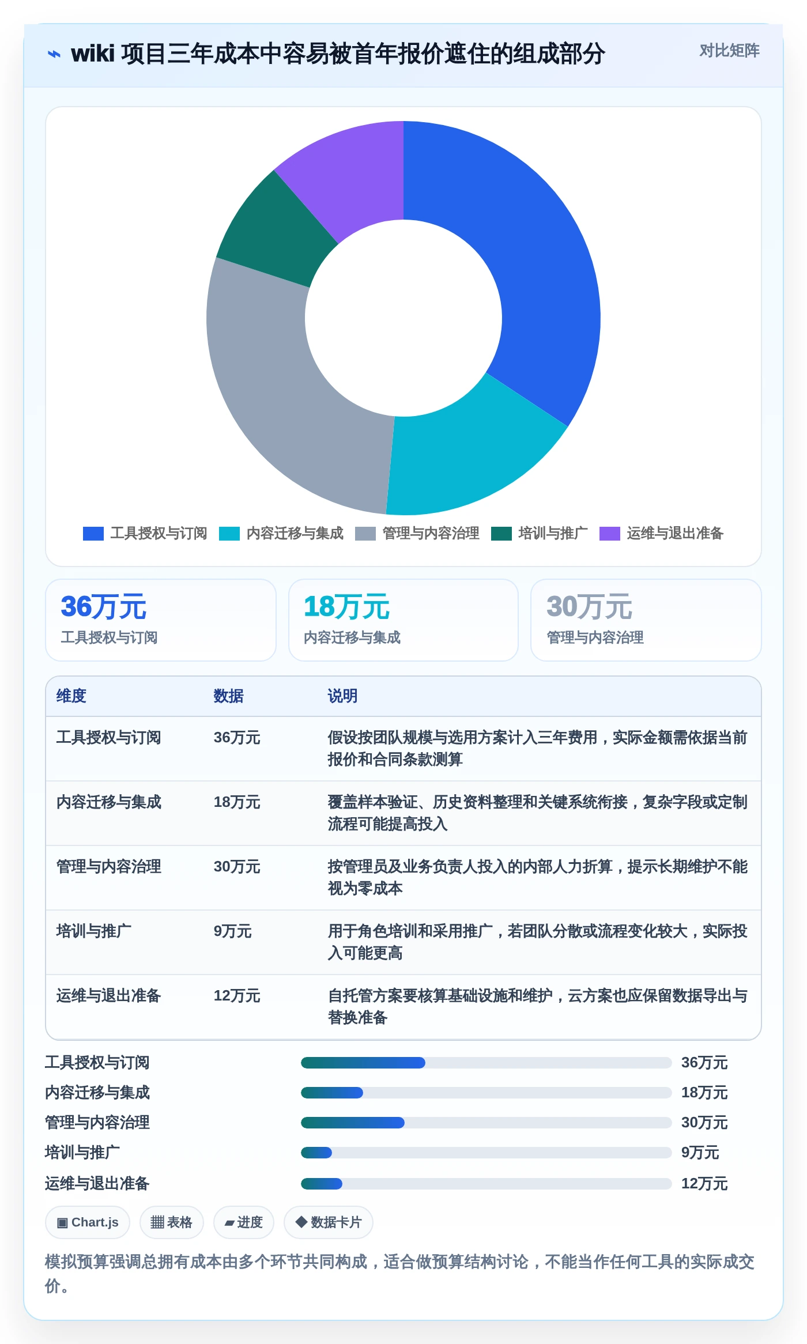This screenshot has height=1344, width=807.
Task: Select the 培训与推广 table row name cell
Action: pos(94,931)
